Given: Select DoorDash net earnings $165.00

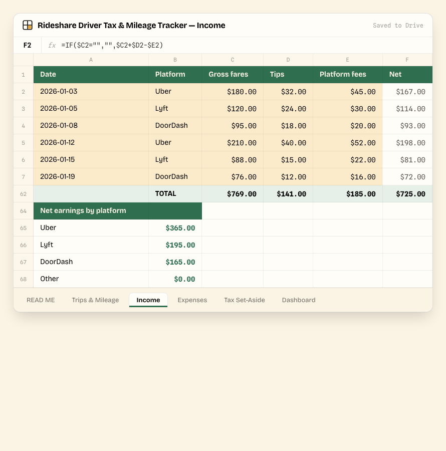Looking at the screenshot, I should point(175,262).
